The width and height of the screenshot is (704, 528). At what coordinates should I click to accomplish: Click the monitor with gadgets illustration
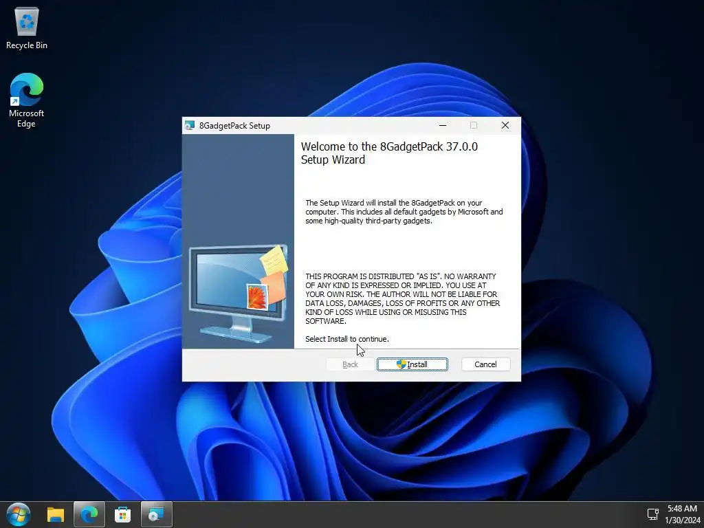[x=239, y=294]
